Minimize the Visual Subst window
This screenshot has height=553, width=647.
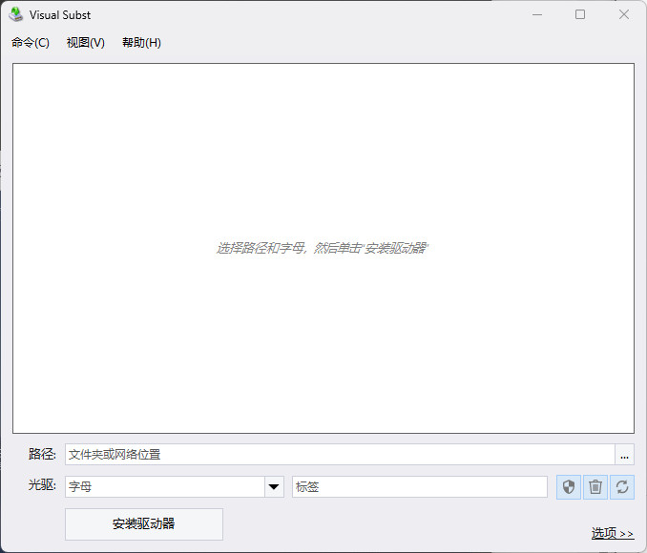coord(537,14)
